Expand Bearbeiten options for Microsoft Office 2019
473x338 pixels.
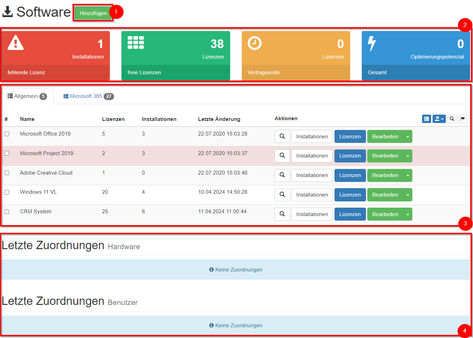click(407, 136)
